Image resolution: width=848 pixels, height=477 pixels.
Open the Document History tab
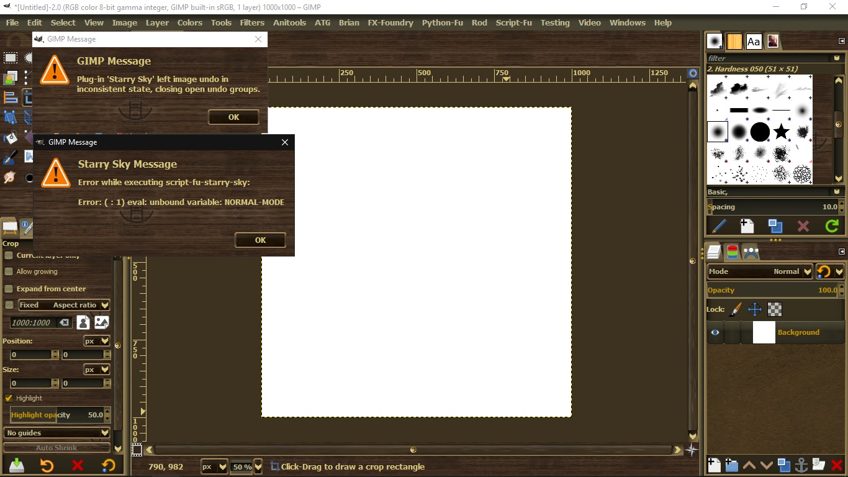click(772, 42)
